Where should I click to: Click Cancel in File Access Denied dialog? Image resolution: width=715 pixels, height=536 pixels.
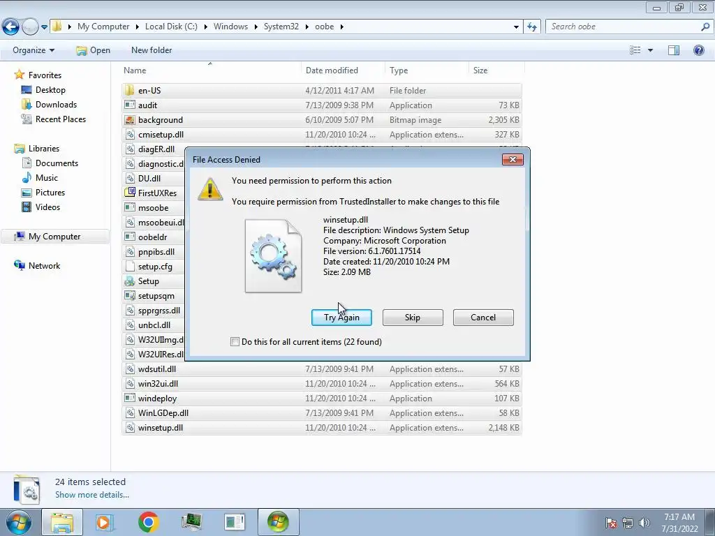[x=483, y=318]
